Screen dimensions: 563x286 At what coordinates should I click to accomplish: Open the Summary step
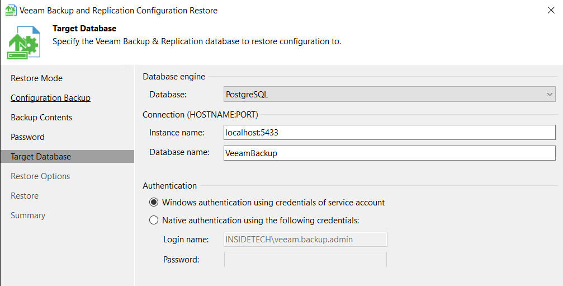tap(28, 215)
